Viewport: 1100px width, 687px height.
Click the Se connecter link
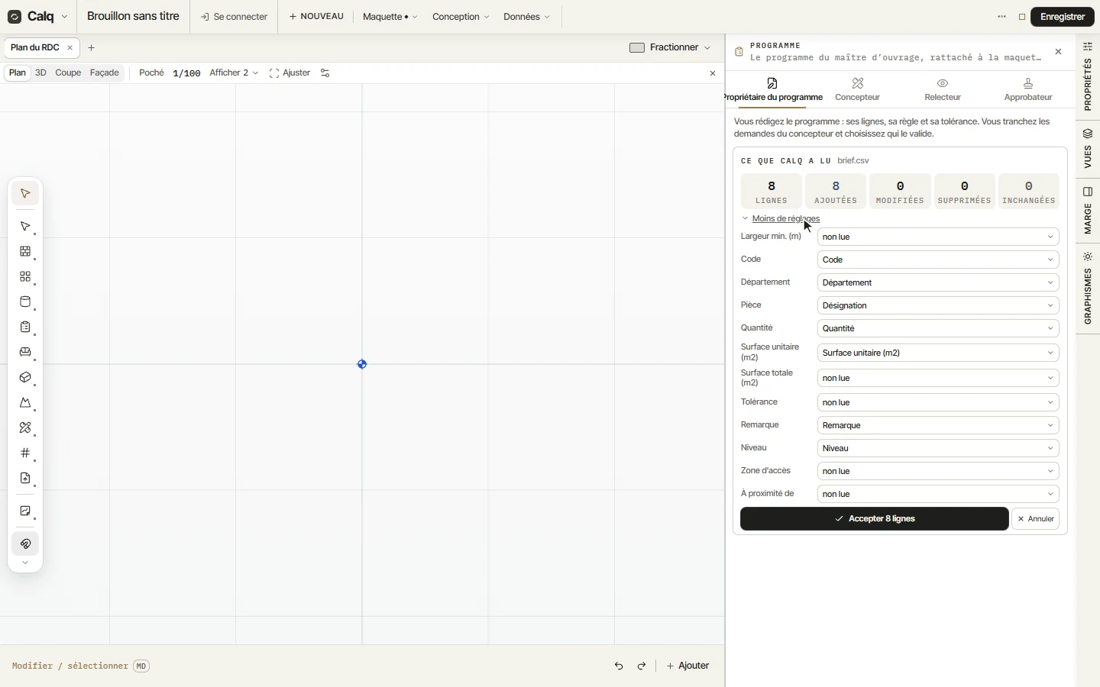(x=234, y=17)
